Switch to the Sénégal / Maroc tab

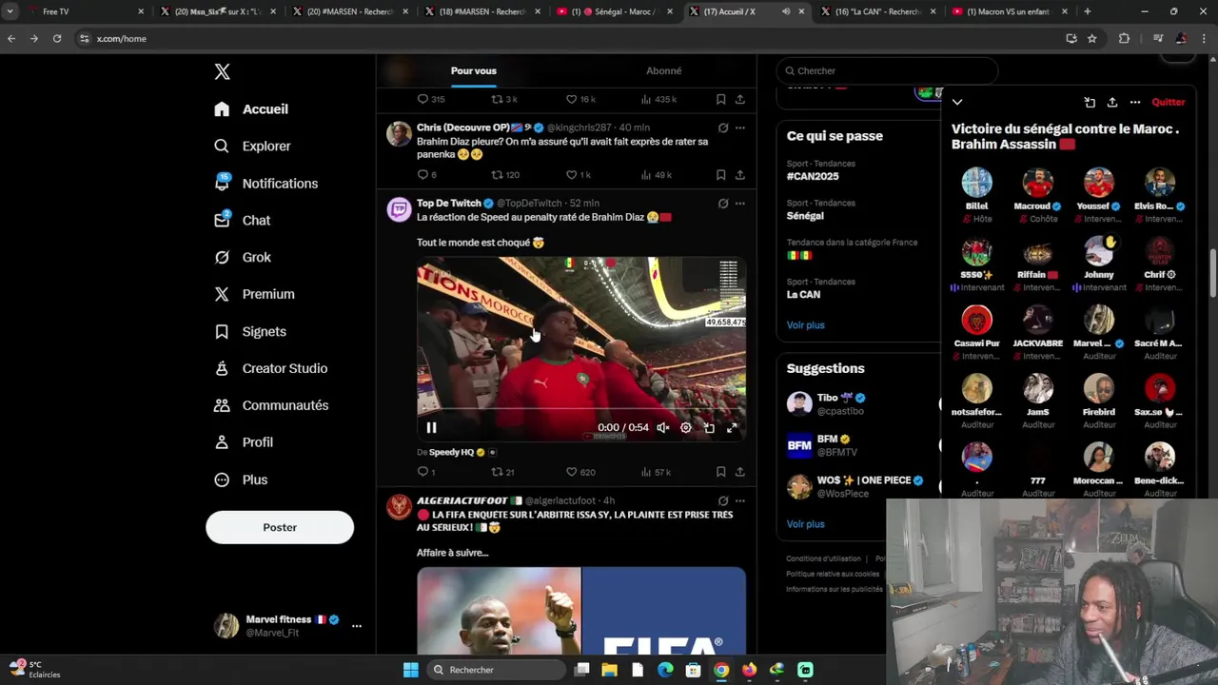pos(614,11)
